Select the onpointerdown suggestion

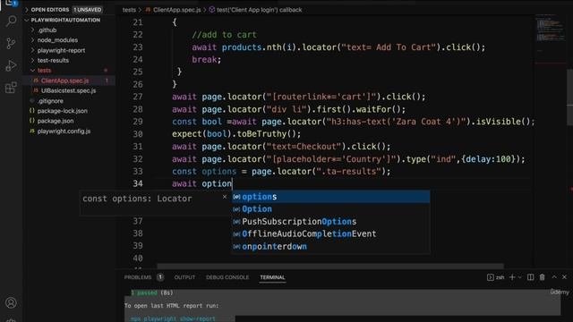click(330, 247)
